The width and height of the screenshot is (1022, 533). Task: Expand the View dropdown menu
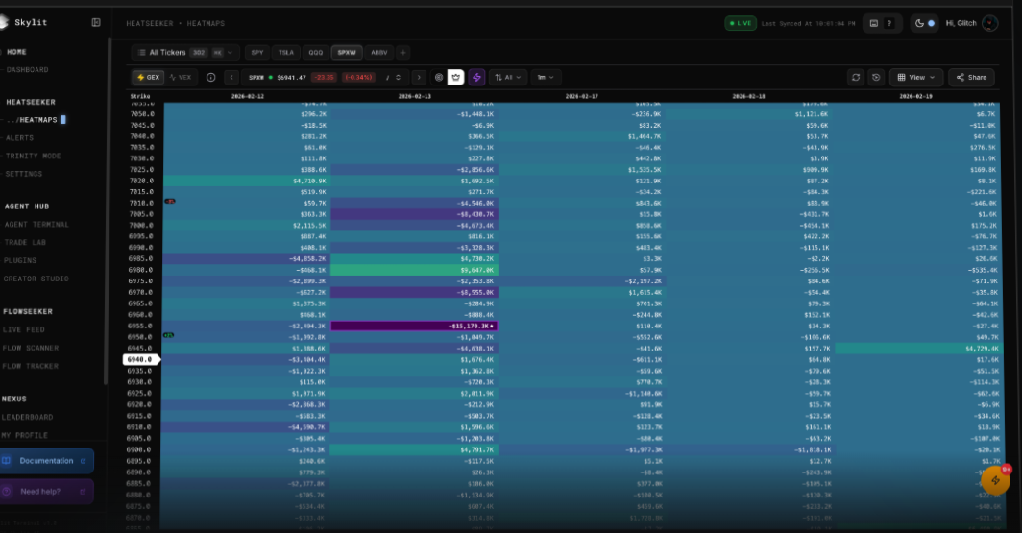pos(916,77)
